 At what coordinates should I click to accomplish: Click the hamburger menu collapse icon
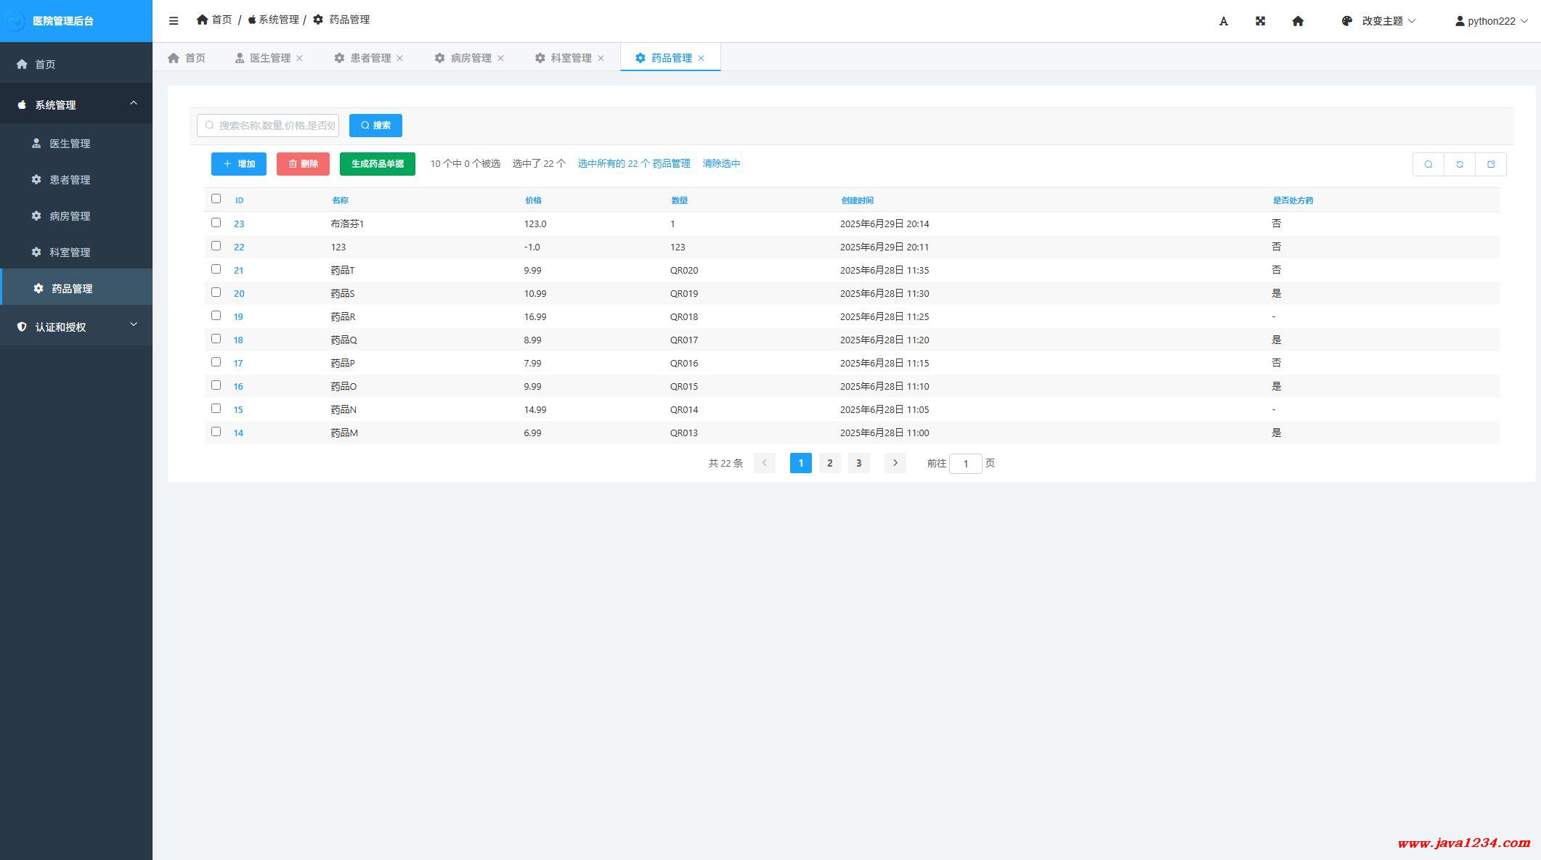pos(174,21)
